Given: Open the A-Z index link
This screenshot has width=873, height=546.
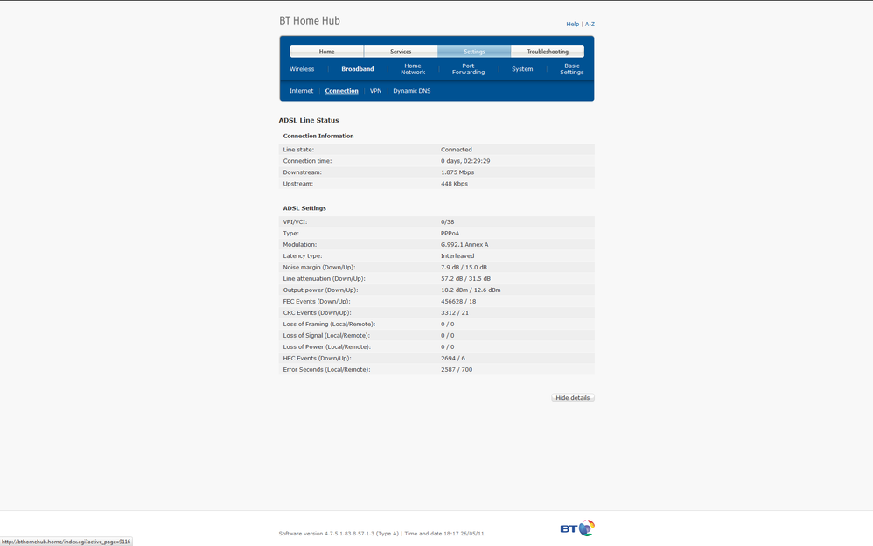Looking at the screenshot, I should pyautogui.click(x=590, y=24).
